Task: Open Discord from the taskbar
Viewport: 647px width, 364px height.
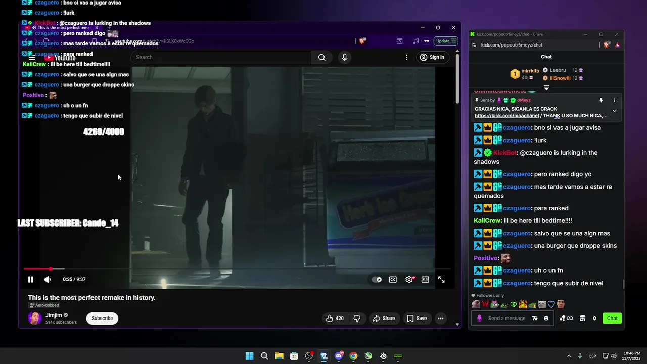Action: pos(339,356)
